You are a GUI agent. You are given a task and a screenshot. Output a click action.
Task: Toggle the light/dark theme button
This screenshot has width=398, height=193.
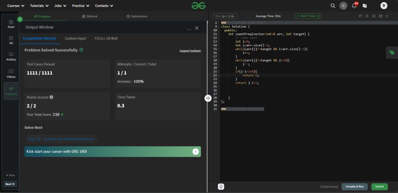(343, 6)
